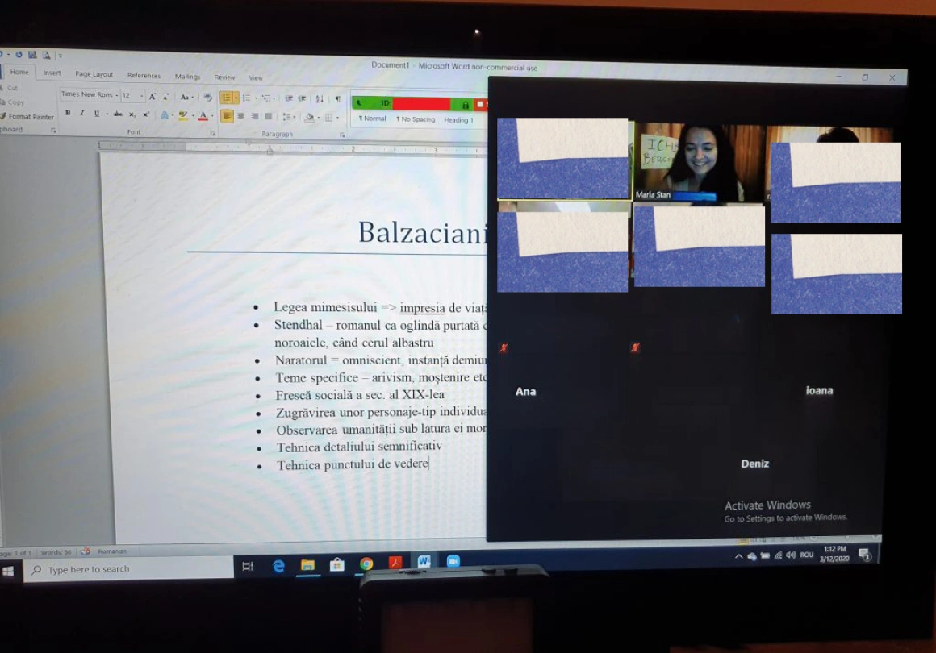The image size is (936, 653).
Task: Open Zoom from the Windows taskbar
Action: click(x=453, y=562)
